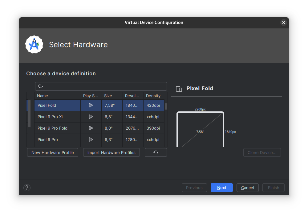Click New Hardware Profile
308x216 pixels.
pos(52,152)
